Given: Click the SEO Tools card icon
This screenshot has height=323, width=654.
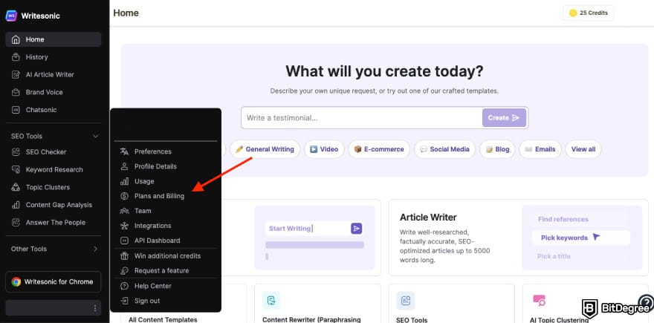Looking at the screenshot, I should (x=406, y=301).
